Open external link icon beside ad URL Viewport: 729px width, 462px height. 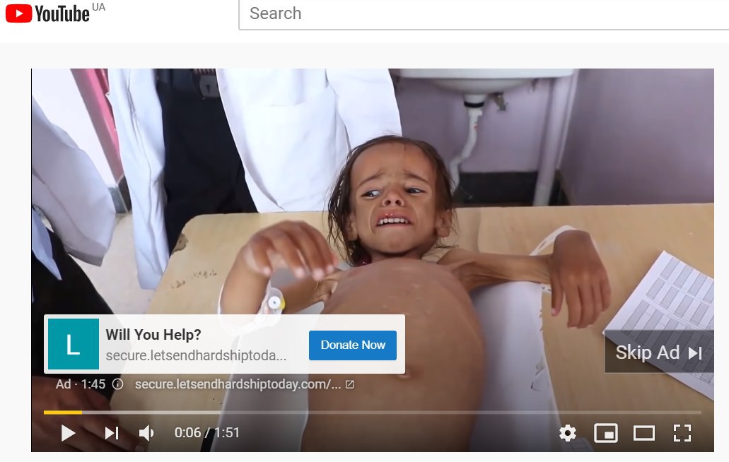[349, 384]
